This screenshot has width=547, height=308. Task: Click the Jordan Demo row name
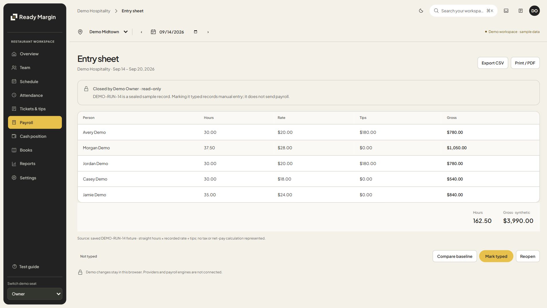click(95, 164)
